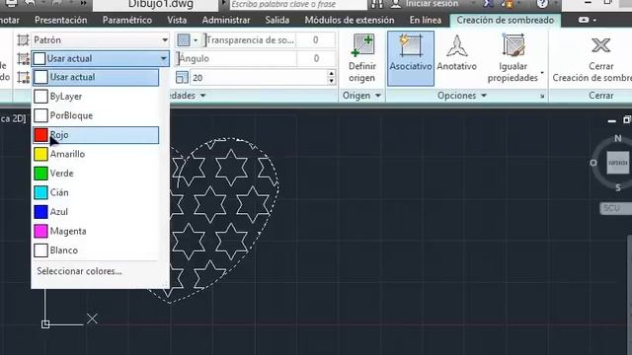Toggle the Anotativo option
Viewport: 632px width, 355px height.
coord(456,52)
